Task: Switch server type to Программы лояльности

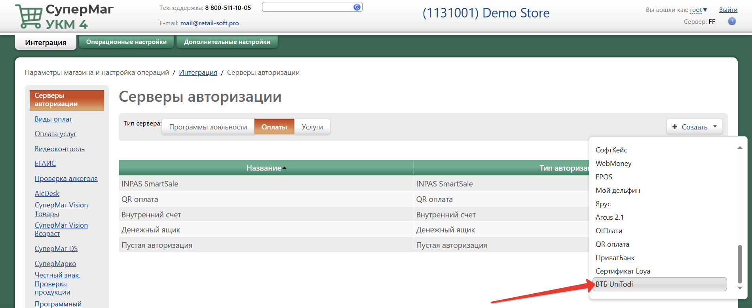Action: [208, 127]
